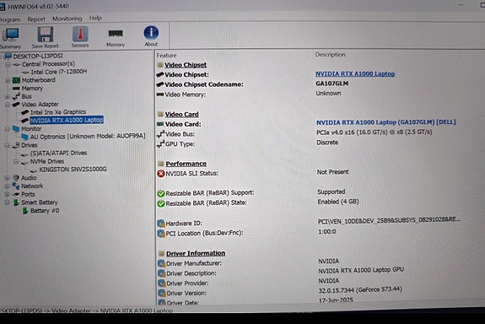Select the Video Memory row
485x324 pixels.
(185, 94)
